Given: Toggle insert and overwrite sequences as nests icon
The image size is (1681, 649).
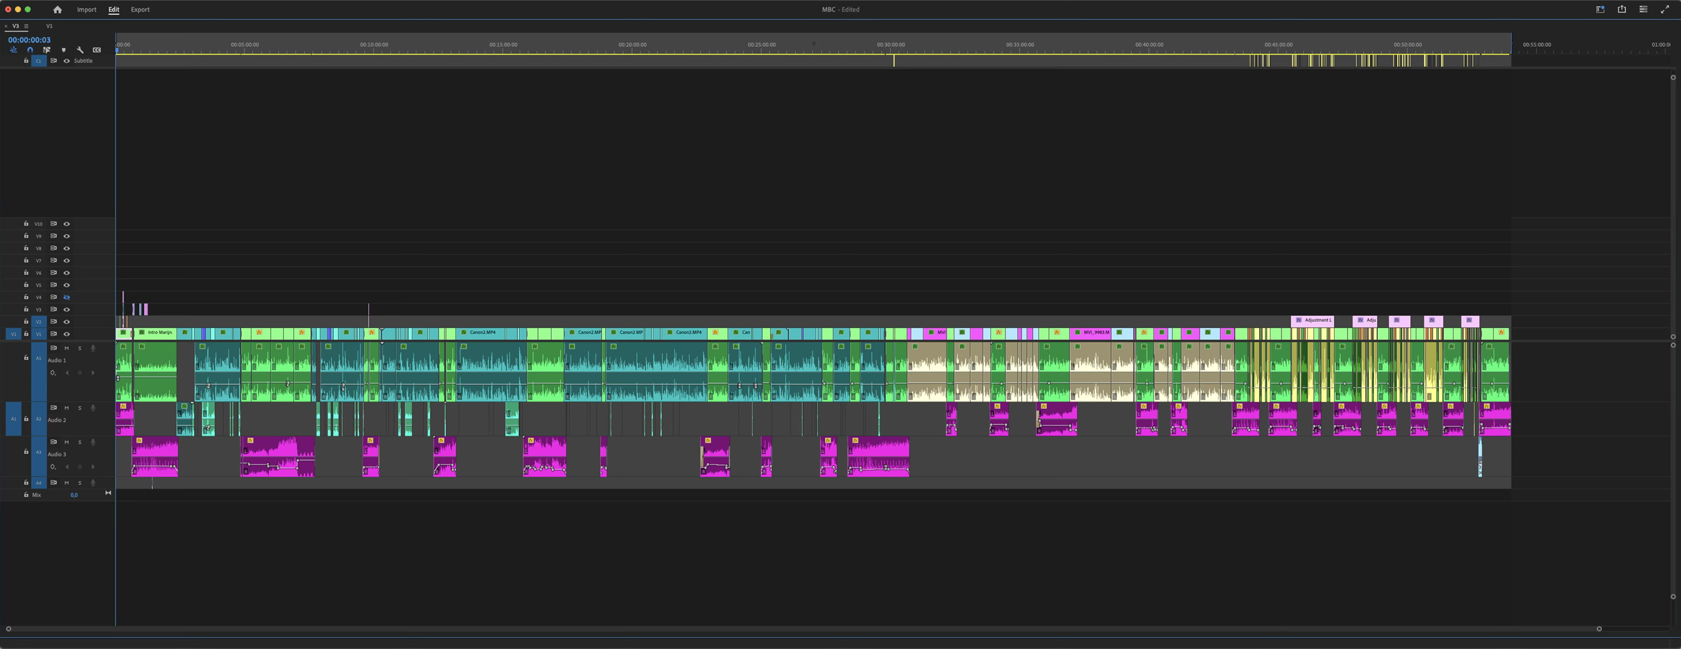Looking at the screenshot, I should point(13,49).
